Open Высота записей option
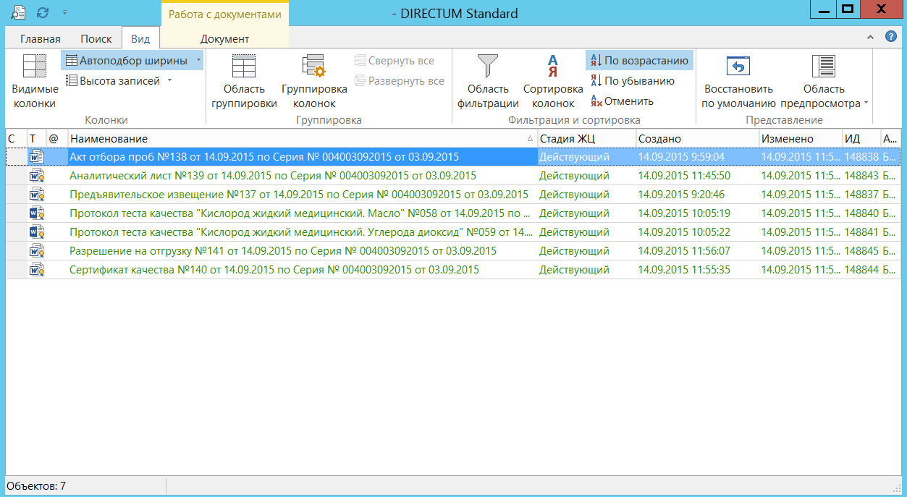This screenshot has width=907, height=497. point(114,81)
